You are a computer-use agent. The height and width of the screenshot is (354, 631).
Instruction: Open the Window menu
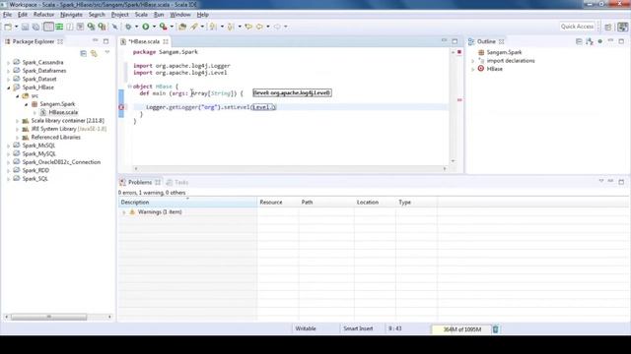(x=179, y=15)
